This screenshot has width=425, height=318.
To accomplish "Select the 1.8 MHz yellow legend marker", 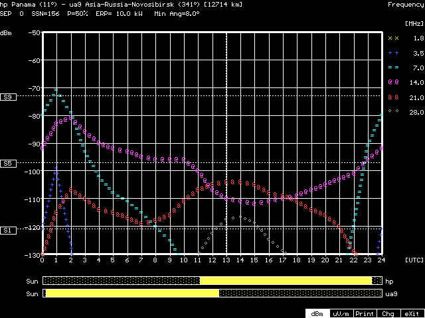I will pyautogui.click(x=393, y=38).
